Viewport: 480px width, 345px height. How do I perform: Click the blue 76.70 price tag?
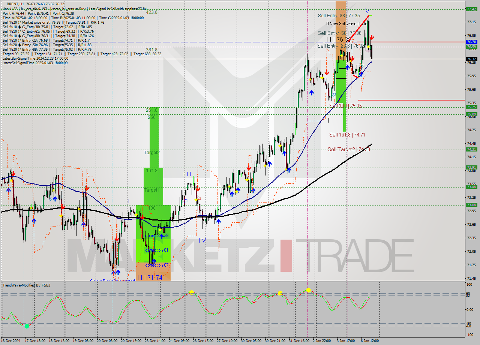pos(471,42)
